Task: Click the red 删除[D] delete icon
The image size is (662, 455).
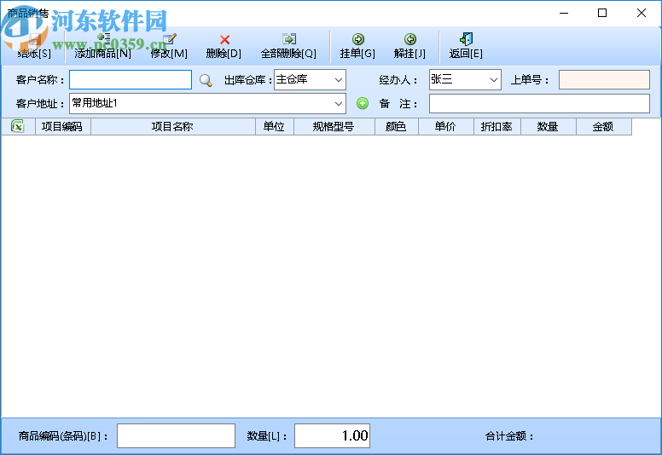Action: [224, 40]
